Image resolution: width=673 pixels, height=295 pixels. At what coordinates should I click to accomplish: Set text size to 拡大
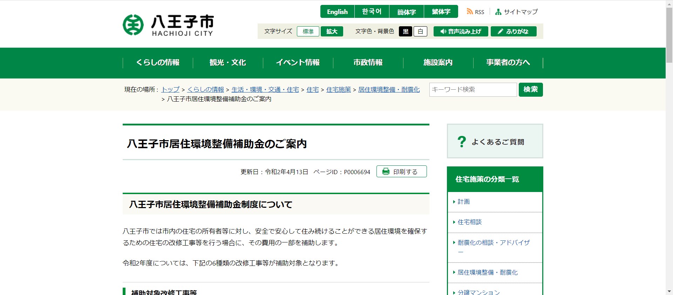332,32
